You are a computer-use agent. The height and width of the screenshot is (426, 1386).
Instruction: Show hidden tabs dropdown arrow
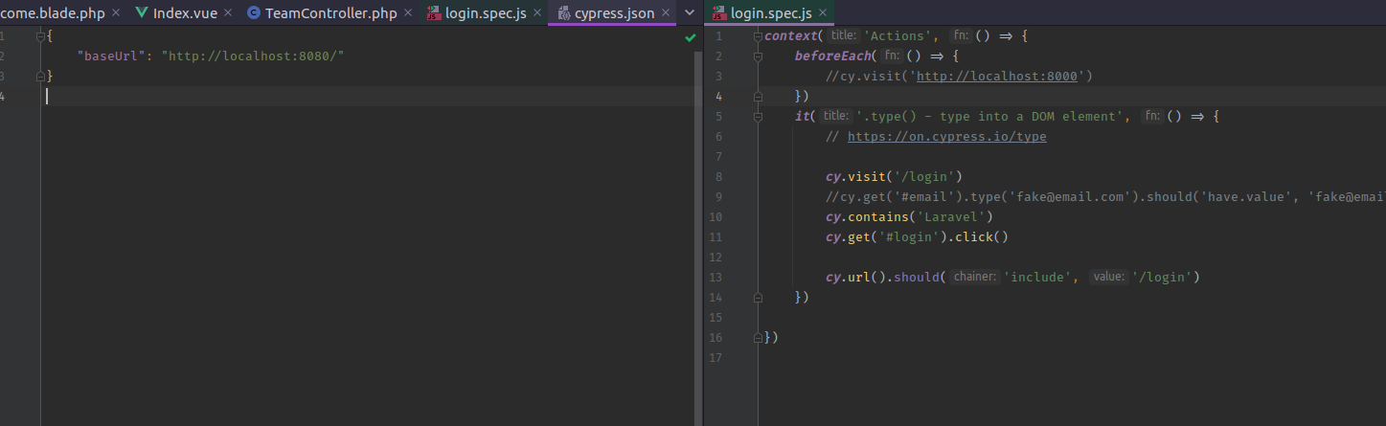coord(691,13)
